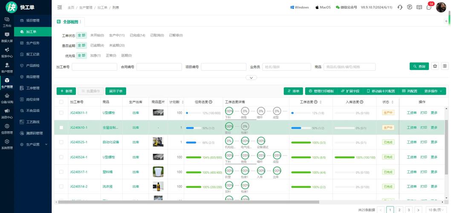Viewport: 451px width, 213px height.
Task: Check the row JG240514-2 checkbox
Action: pos(61,186)
